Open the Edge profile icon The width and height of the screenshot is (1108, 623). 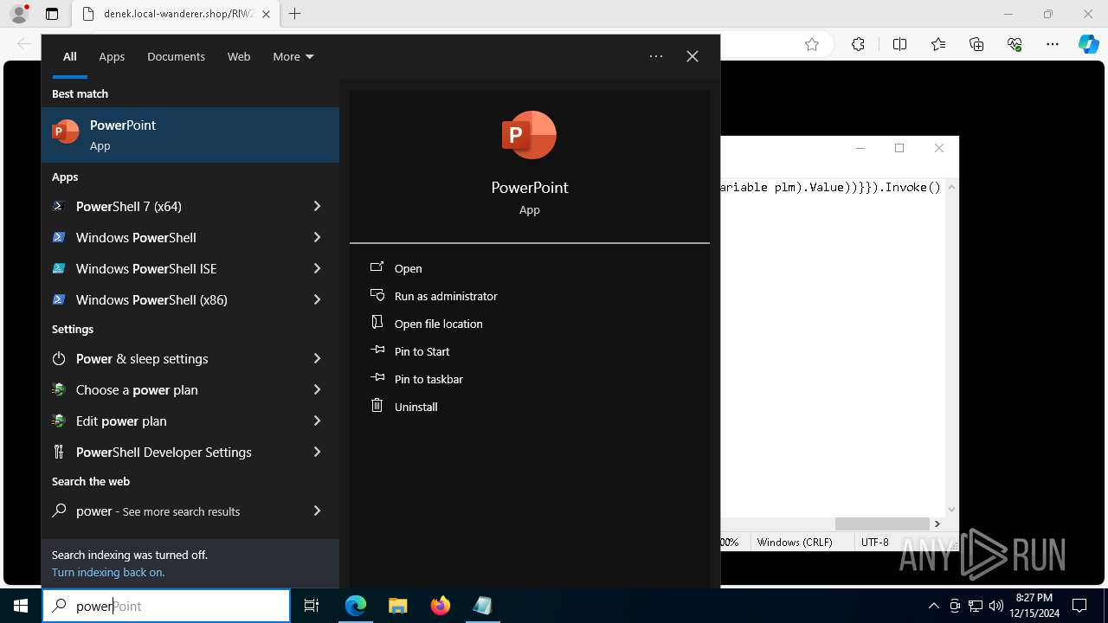pyautogui.click(x=19, y=14)
